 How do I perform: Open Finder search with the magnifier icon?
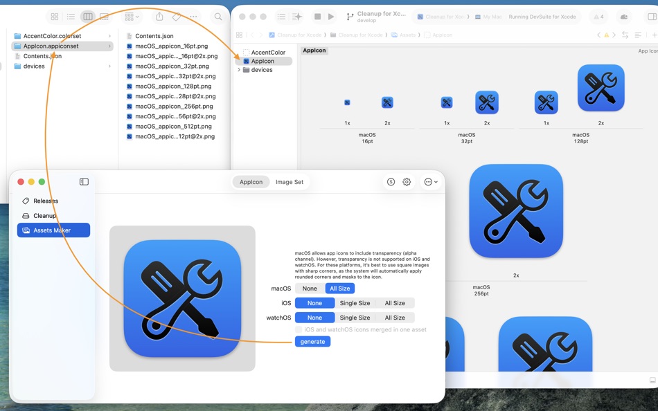pos(217,17)
